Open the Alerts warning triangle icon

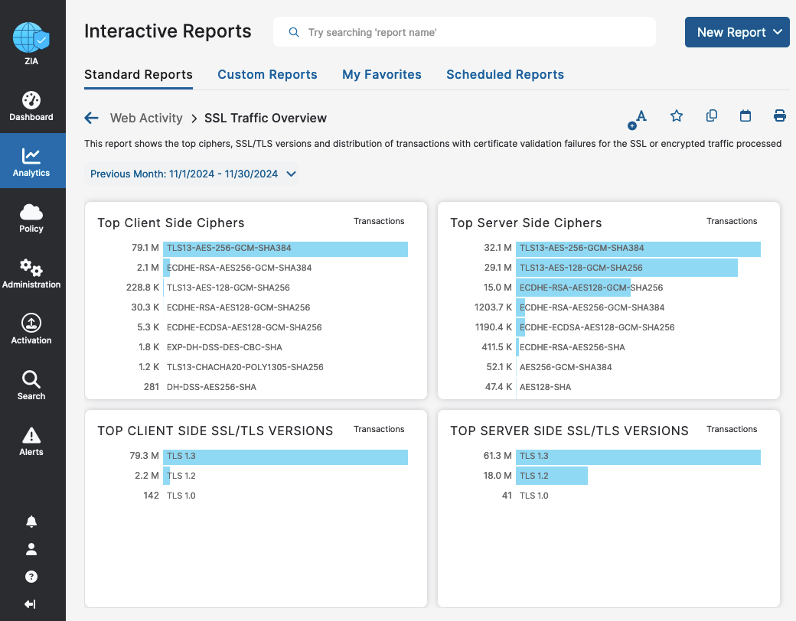click(x=31, y=441)
